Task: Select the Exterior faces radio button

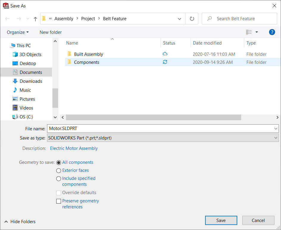Action: (x=59, y=170)
